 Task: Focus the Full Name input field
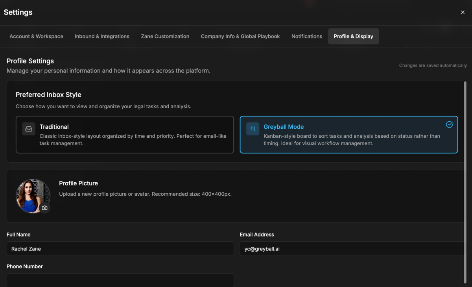coord(120,249)
